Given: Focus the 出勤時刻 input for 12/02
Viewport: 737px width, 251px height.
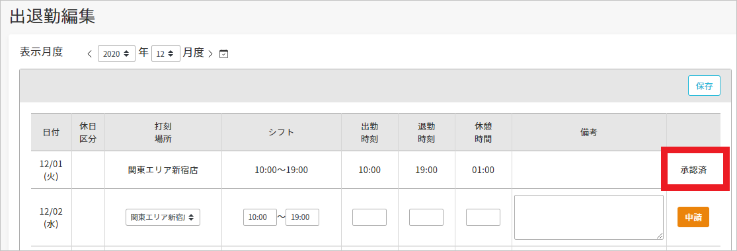Looking at the screenshot, I should click(369, 217).
